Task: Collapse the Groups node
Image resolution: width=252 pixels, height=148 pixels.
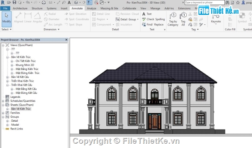Action: tap(3, 117)
